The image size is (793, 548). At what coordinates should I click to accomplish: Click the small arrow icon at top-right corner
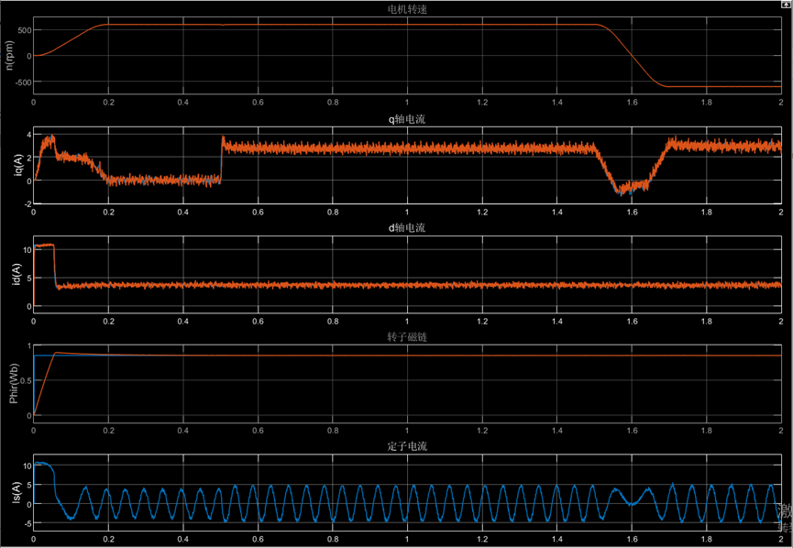click(787, 4)
